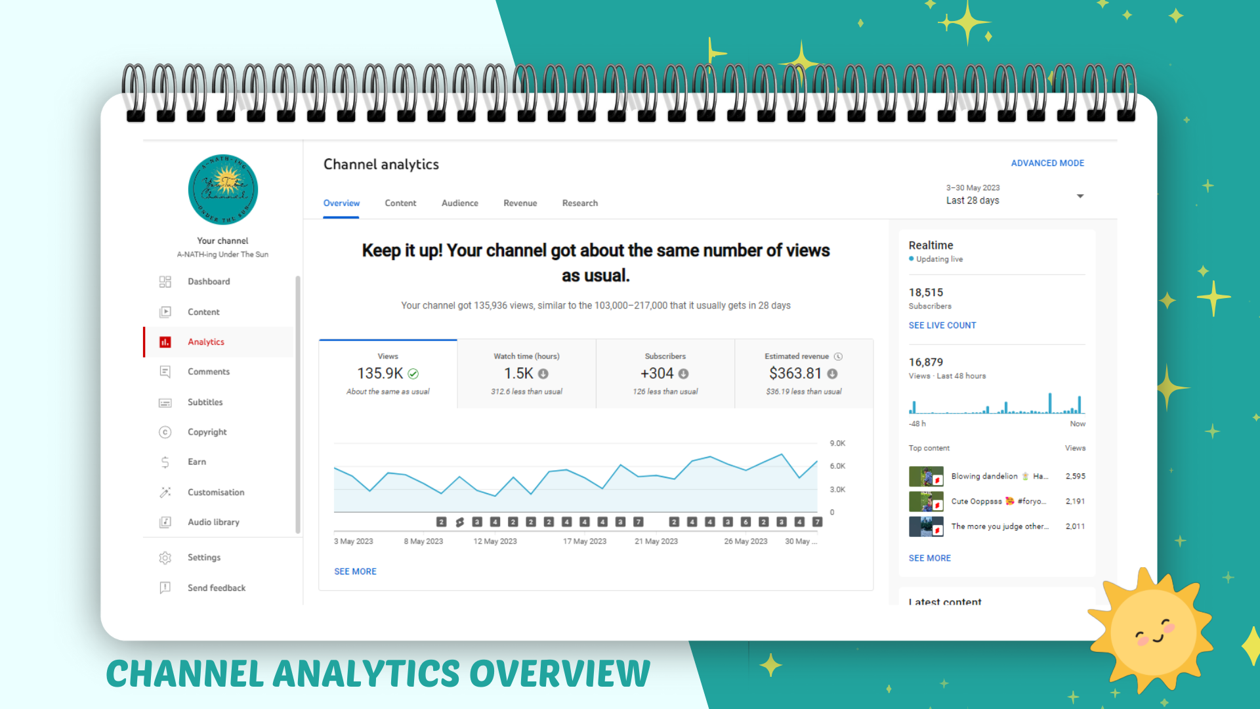Viewport: 1260px width, 709px height.
Task: Select the Views metric card
Action: pyautogui.click(x=388, y=374)
